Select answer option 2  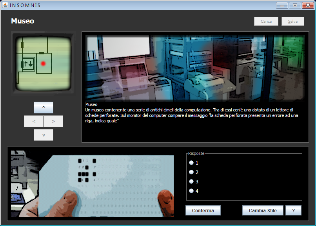point(191,172)
